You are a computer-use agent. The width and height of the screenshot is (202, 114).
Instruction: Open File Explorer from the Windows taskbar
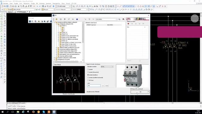18,112
